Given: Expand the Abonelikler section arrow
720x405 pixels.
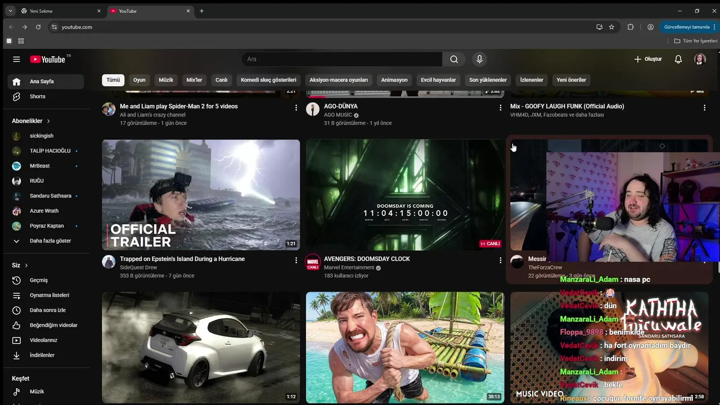Looking at the screenshot, I should [x=48, y=121].
